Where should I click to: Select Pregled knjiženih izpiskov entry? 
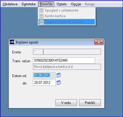pos(67,22)
